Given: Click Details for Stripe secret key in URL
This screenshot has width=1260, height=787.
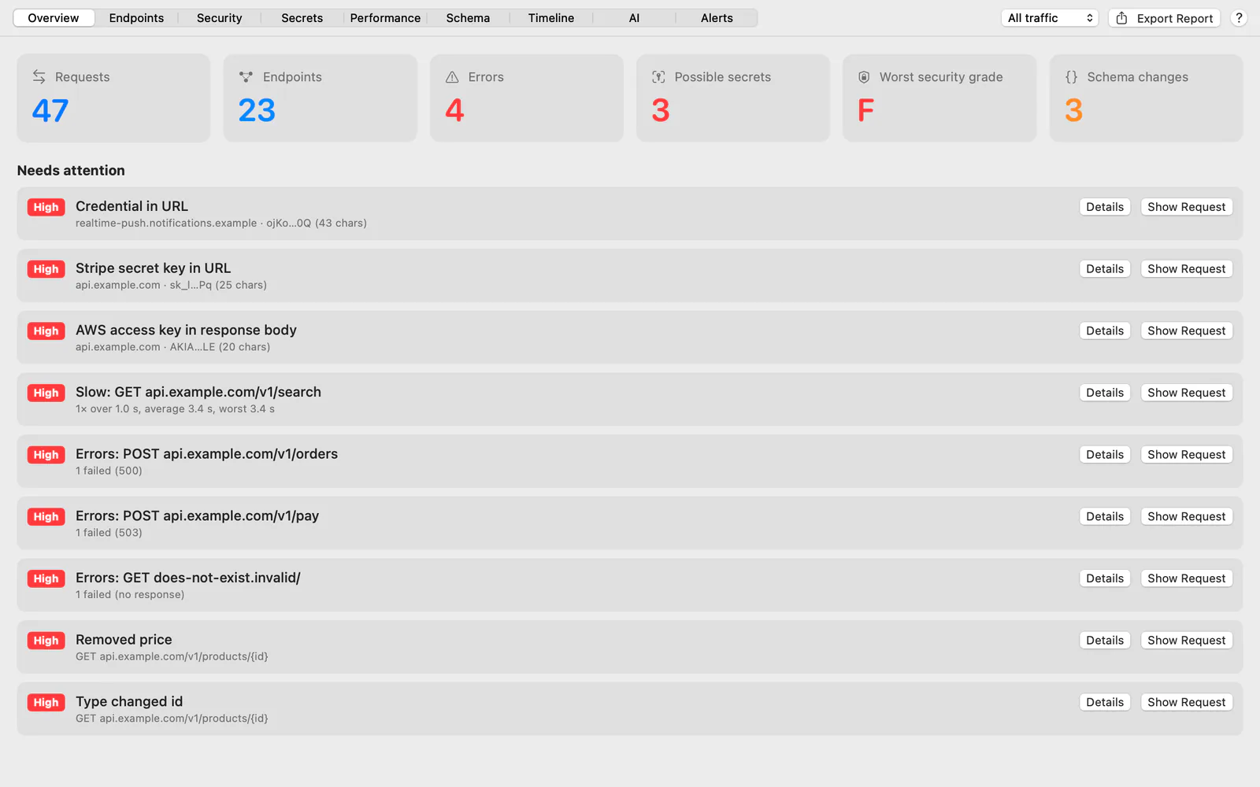Looking at the screenshot, I should (1105, 269).
